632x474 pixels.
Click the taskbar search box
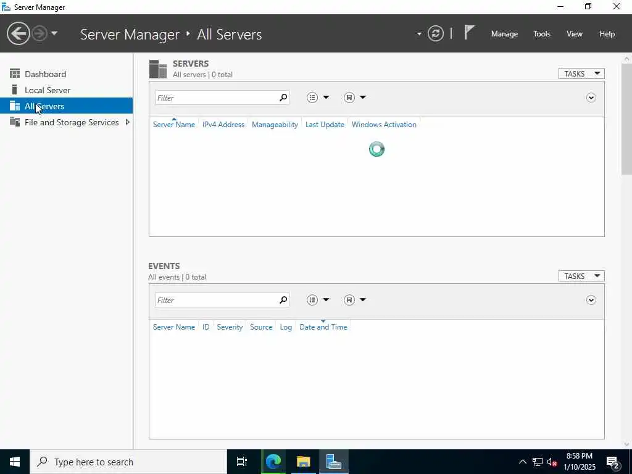(x=128, y=462)
